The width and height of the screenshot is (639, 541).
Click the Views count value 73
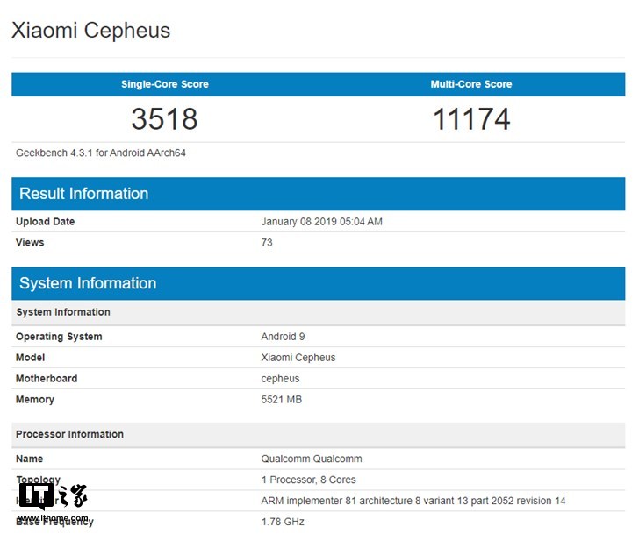pyautogui.click(x=267, y=243)
